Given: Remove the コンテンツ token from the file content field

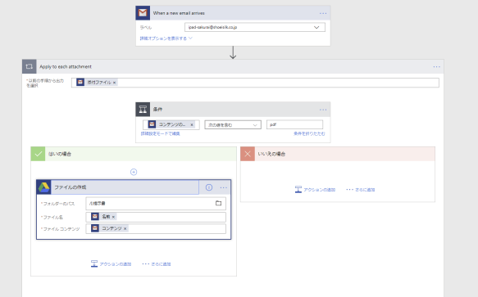Looking at the screenshot, I should pos(125,228).
